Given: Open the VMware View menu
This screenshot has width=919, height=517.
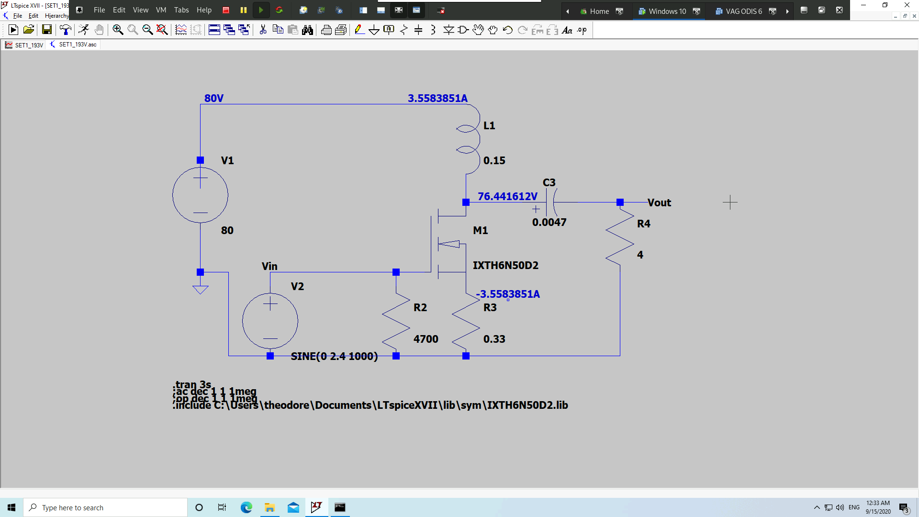Looking at the screenshot, I should 141,10.
